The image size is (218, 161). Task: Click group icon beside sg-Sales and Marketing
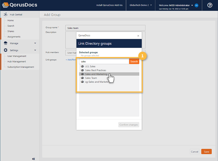(83, 82)
